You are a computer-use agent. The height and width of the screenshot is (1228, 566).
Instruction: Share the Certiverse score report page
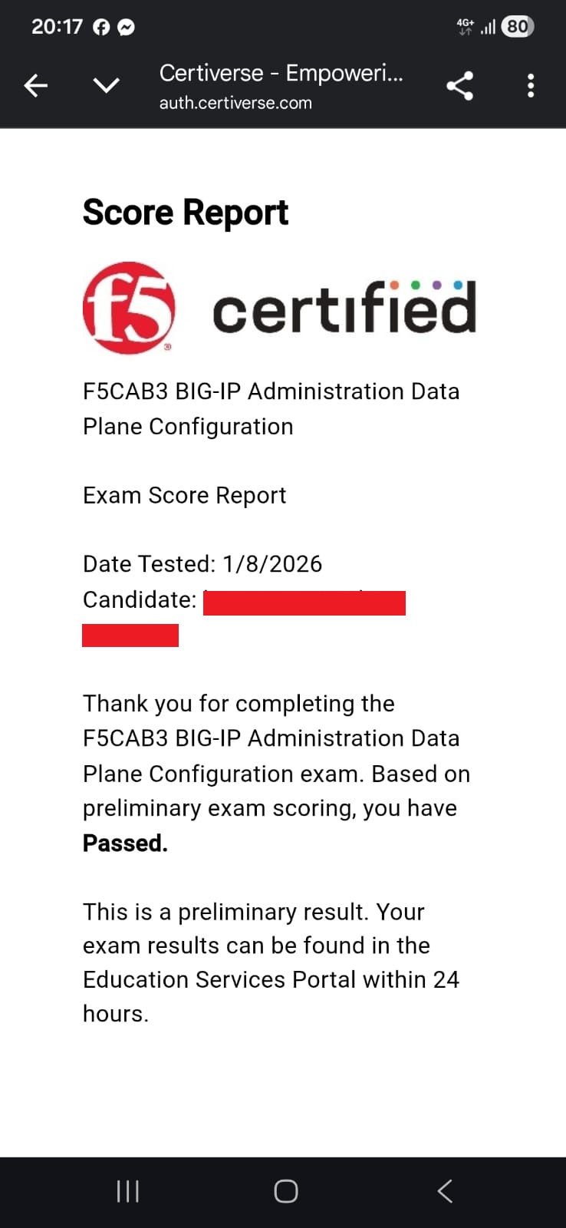(x=459, y=85)
